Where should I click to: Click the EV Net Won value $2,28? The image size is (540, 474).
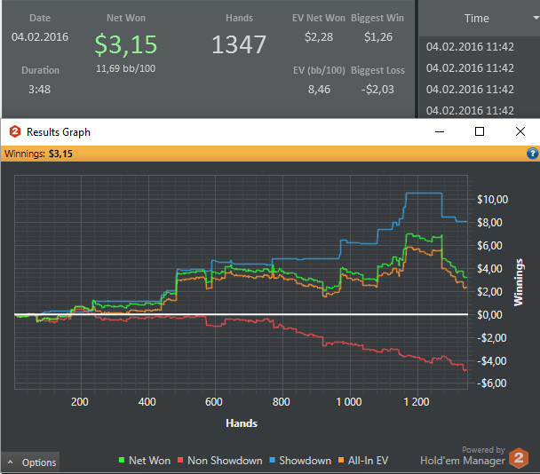click(319, 36)
